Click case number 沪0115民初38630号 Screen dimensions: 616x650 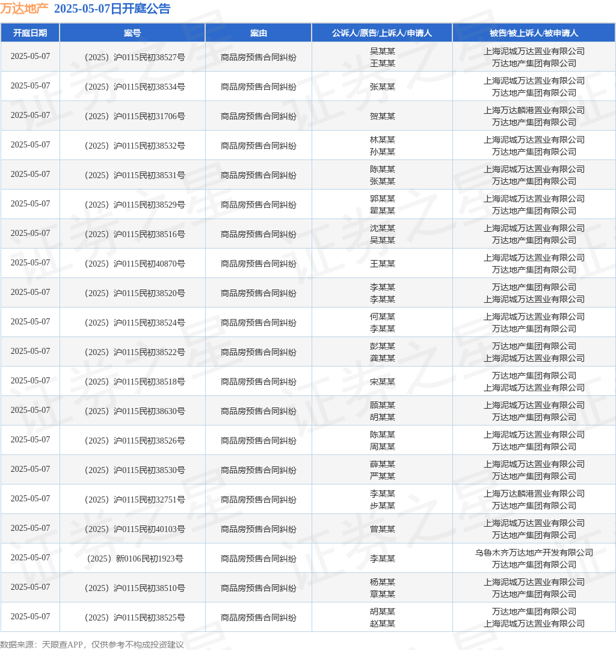pyautogui.click(x=135, y=411)
